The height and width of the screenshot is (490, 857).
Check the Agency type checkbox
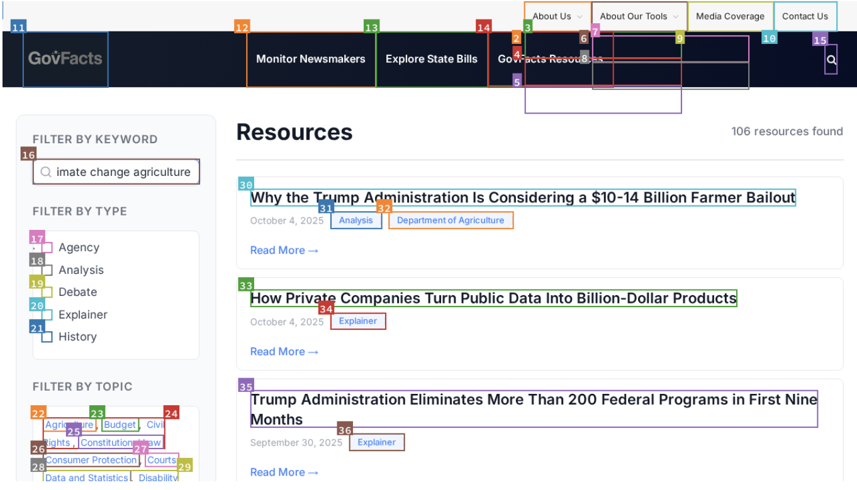pos(47,248)
